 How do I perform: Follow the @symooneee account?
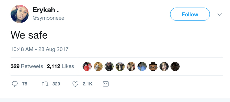click(x=190, y=14)
